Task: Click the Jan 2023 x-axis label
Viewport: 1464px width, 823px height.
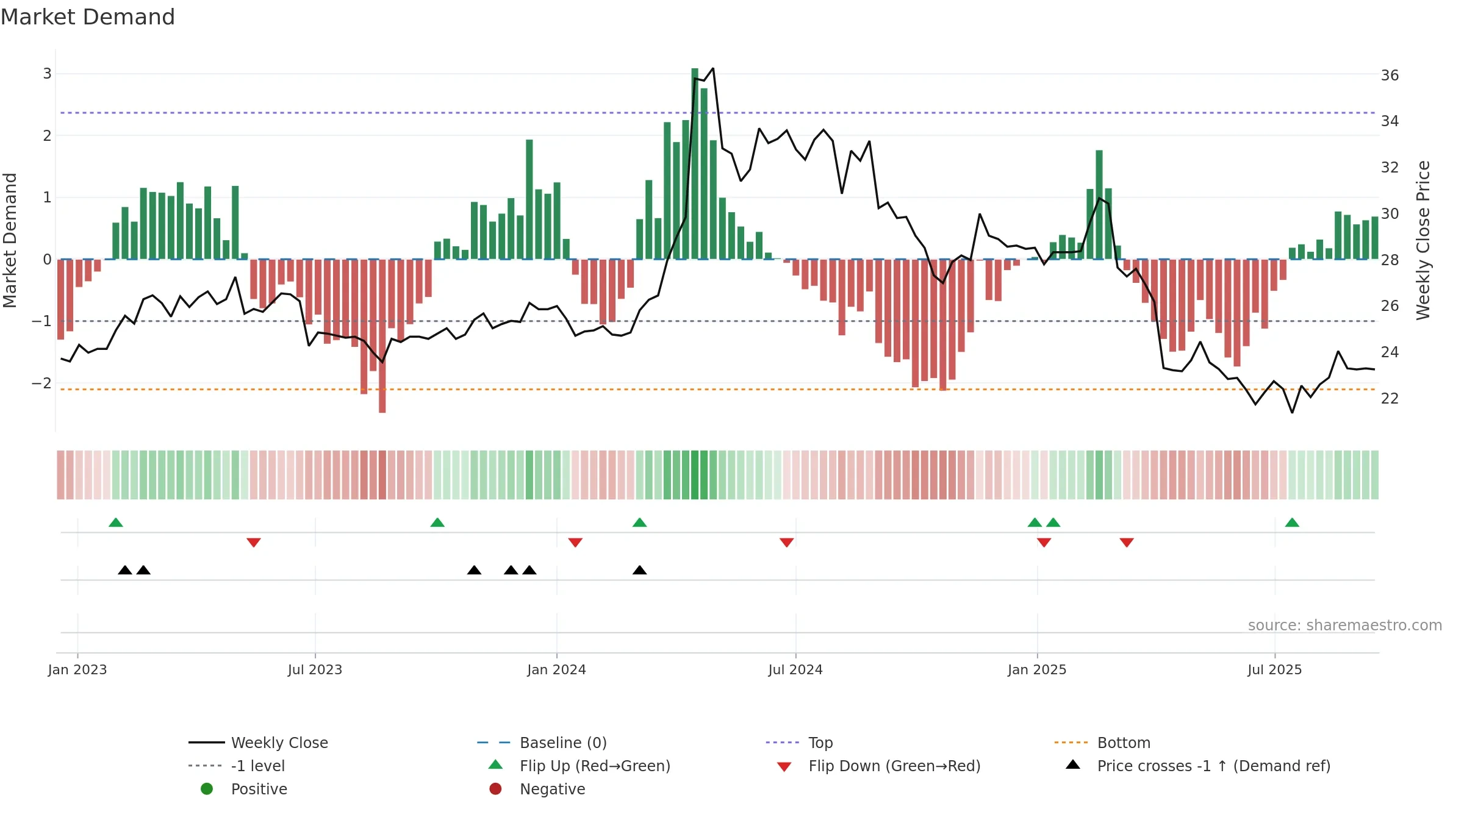Action: pos(77,670)
